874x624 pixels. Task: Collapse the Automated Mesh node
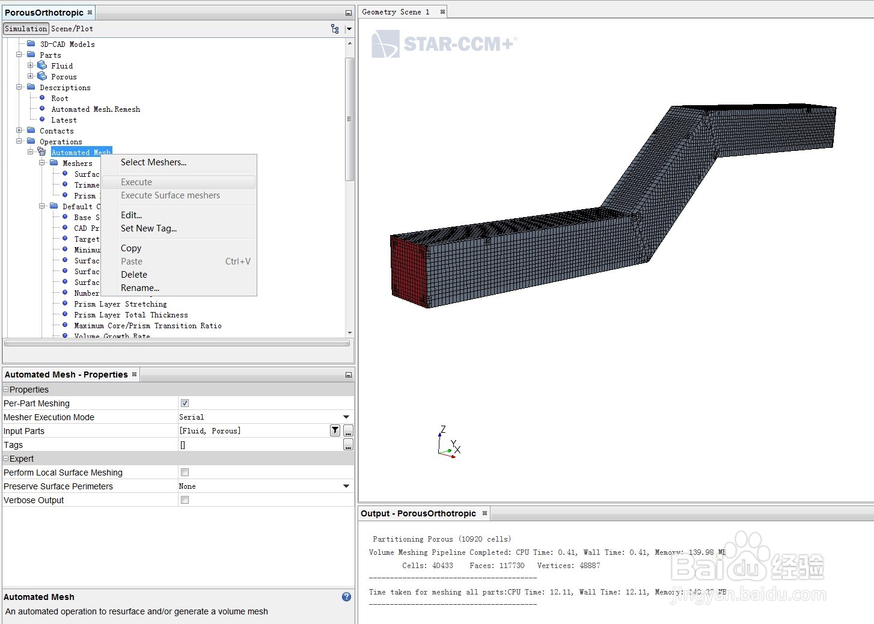[x=31, y=152]
